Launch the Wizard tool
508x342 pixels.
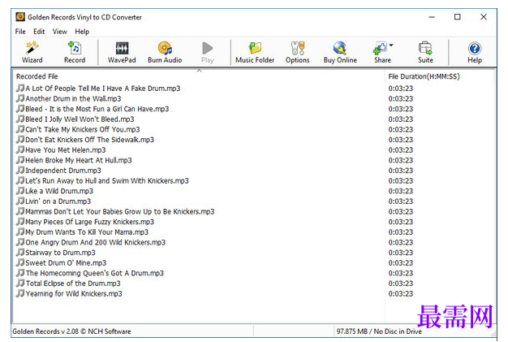(x=32, y=52)
